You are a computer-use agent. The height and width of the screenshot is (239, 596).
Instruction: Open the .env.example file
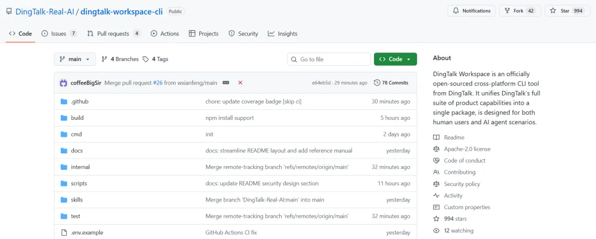87,232
